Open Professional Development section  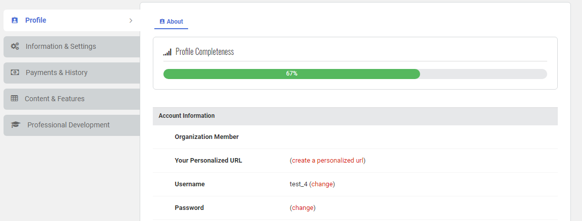(68, 125)
